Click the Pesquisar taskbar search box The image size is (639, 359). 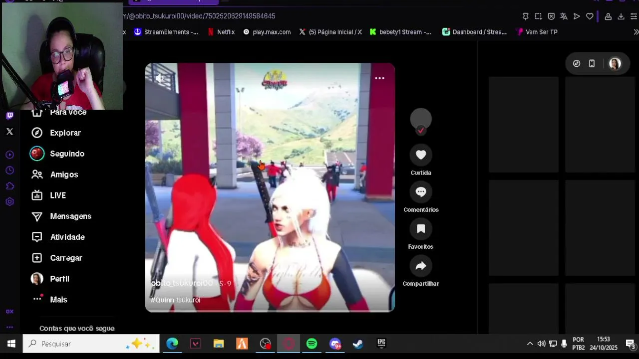click(91, 344)
